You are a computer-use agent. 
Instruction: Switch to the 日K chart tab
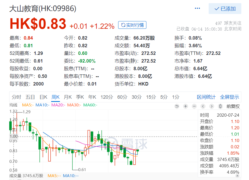(x=43, y=97)
